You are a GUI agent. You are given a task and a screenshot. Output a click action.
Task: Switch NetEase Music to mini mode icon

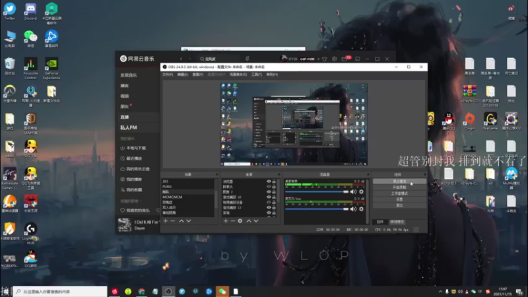pyautogui.click(x=358, y=59)
